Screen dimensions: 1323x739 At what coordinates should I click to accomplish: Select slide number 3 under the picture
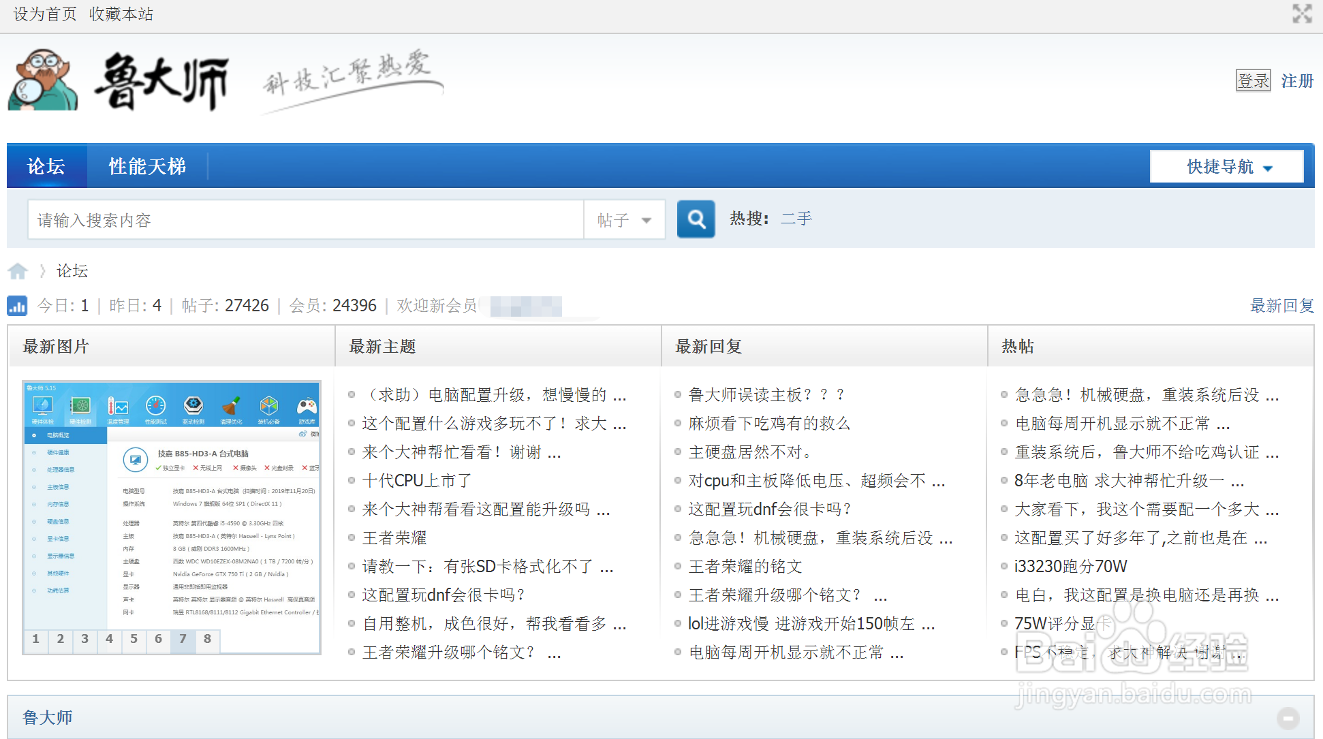pos(85,640)
